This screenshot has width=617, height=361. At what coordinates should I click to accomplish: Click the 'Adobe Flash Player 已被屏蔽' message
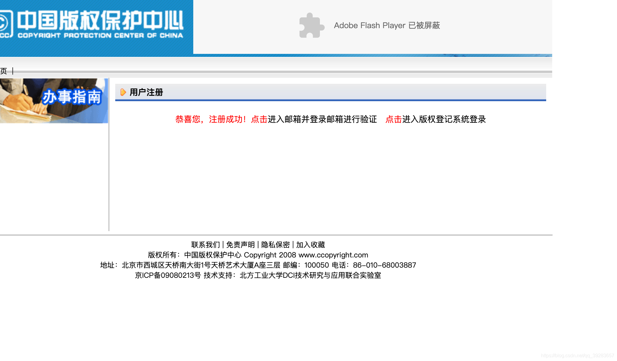[x=387, y=25]
